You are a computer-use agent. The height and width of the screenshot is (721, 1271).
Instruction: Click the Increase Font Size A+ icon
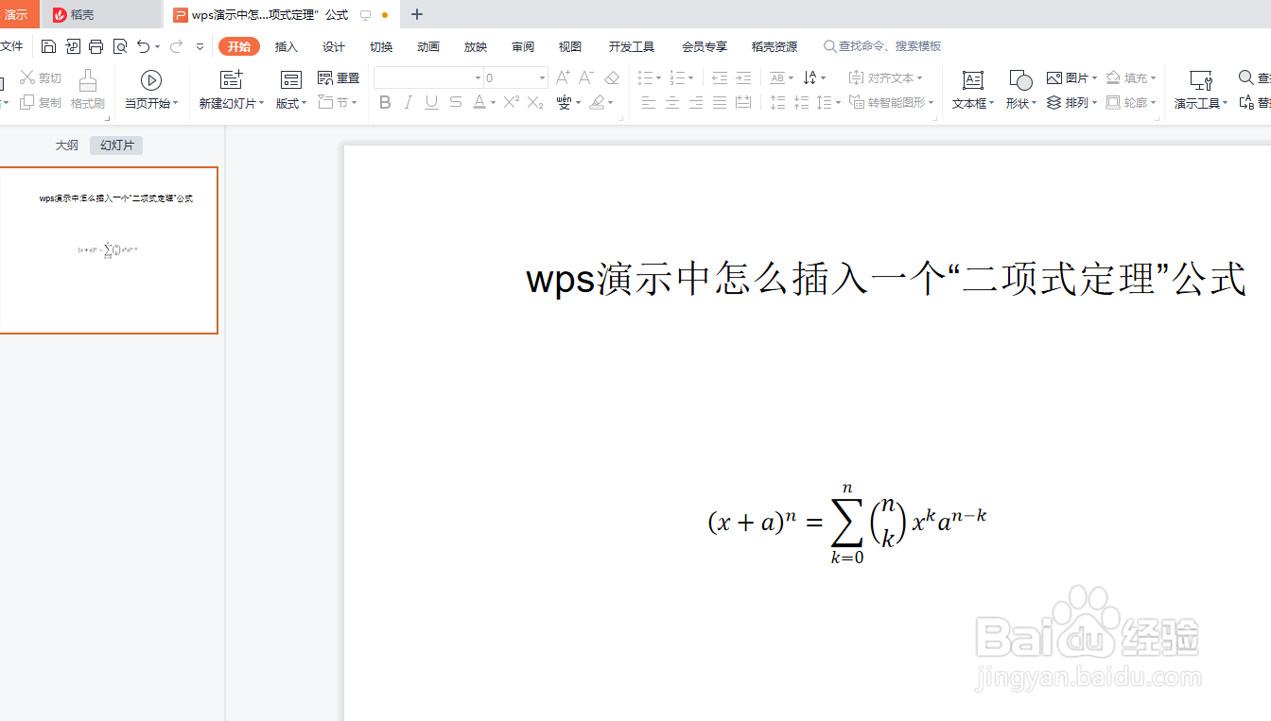563,77
